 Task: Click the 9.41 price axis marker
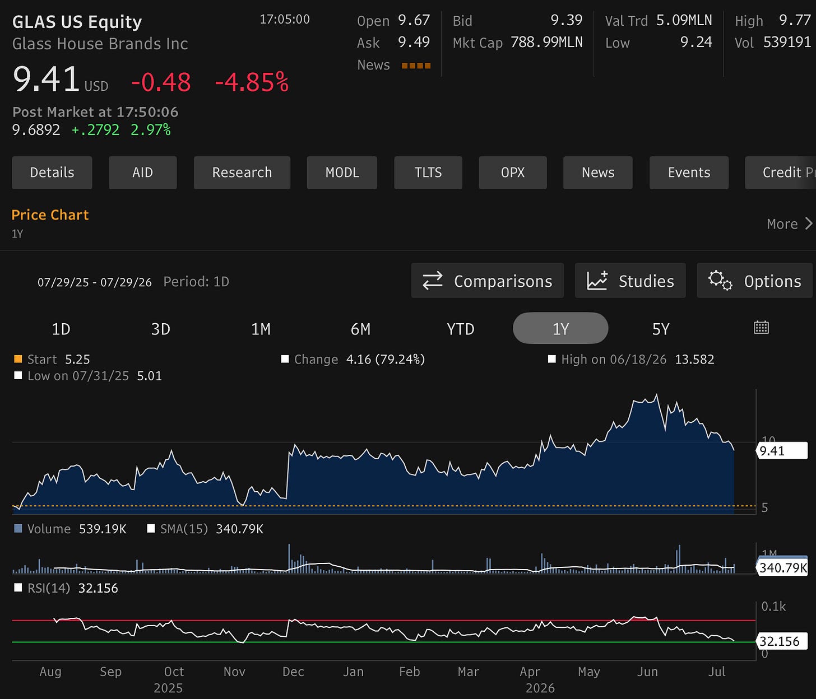click(x=782, y=451)
